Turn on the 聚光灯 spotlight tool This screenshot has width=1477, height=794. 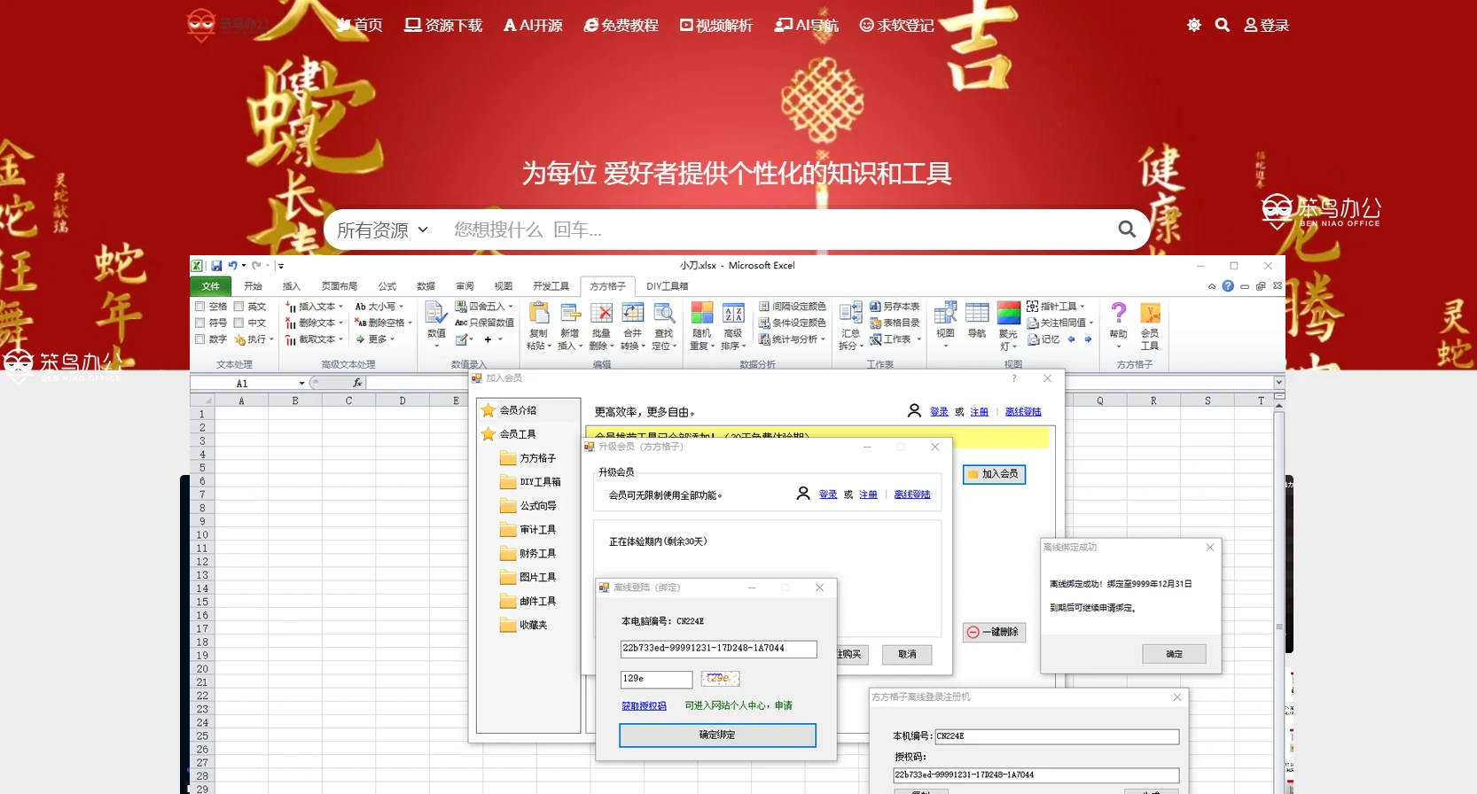[1008, 325]
